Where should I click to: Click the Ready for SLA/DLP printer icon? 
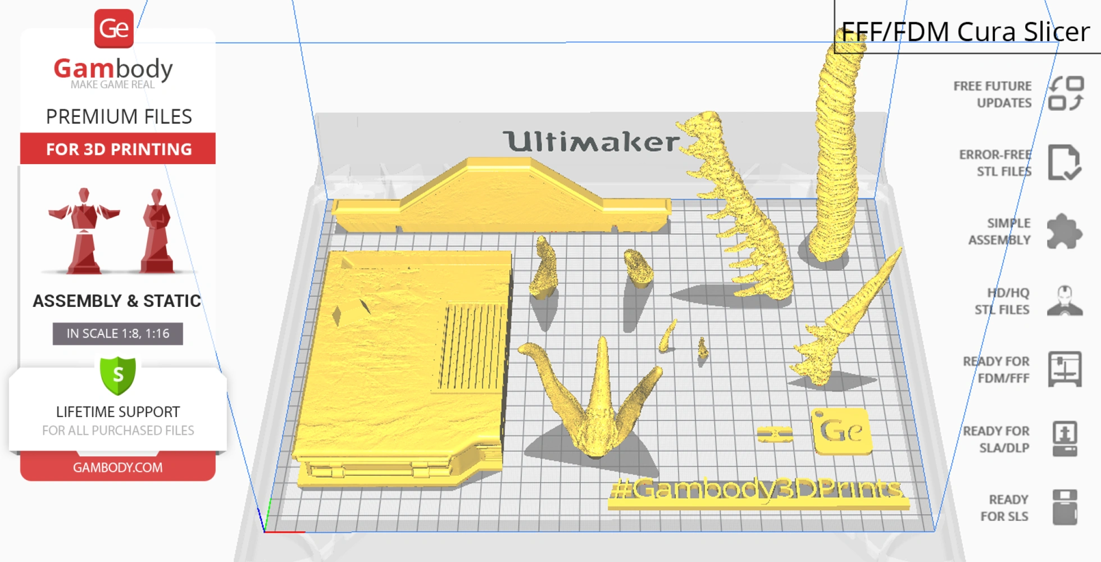(1064, 438)
